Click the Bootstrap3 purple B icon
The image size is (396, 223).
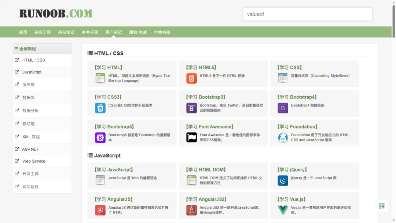tap(191, 108)
